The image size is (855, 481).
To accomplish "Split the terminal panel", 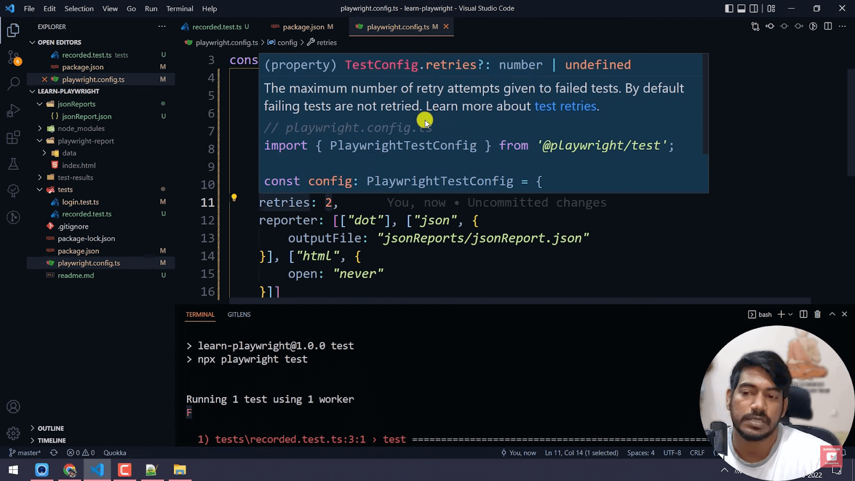I will pos(803,314).
